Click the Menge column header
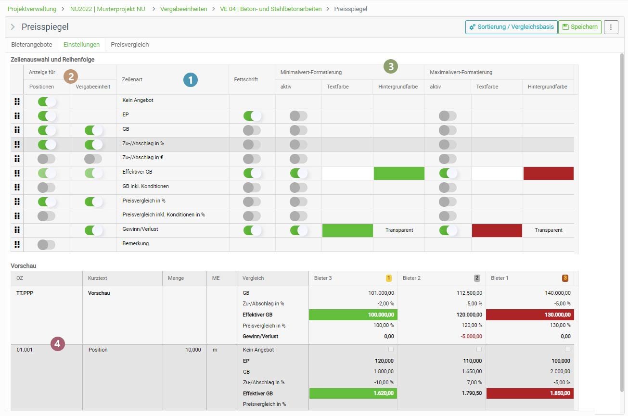Screen dimensions: 628x416 point(185,278)
